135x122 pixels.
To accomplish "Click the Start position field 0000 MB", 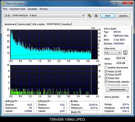I will (121, 58).
